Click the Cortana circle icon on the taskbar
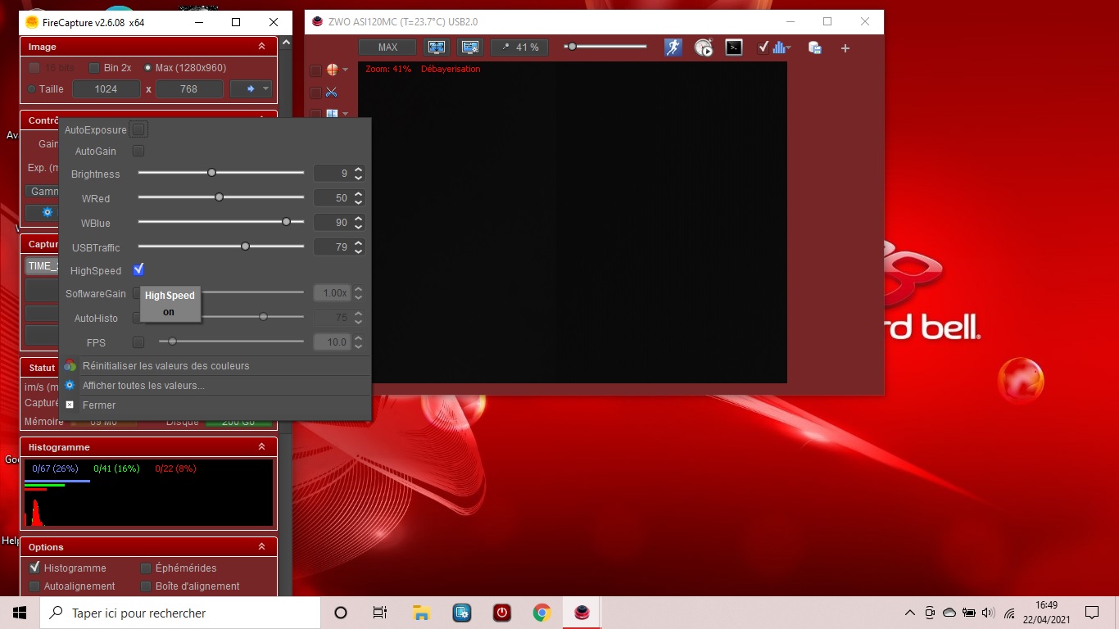The width and height of the screenshot is (1119, 629). point(341,613)
